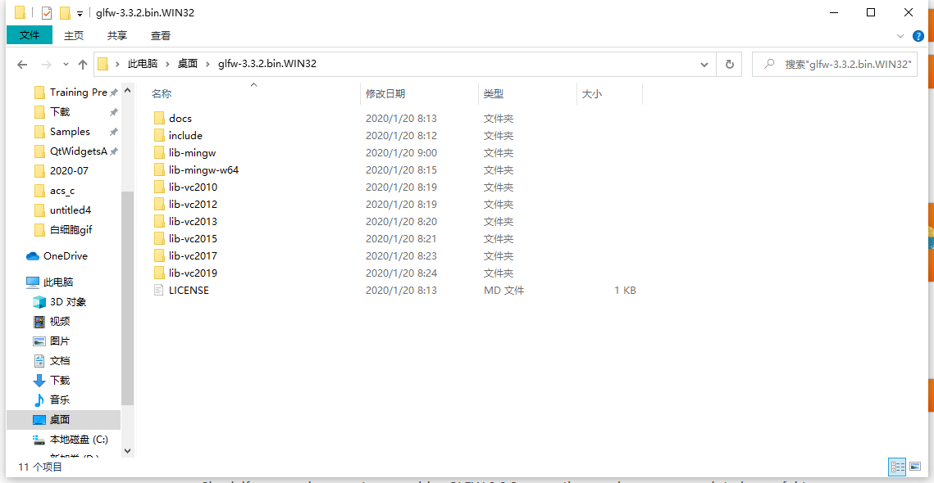Open the 文件 ribbon tab
The image size is (934, 483).
[30, 35]
